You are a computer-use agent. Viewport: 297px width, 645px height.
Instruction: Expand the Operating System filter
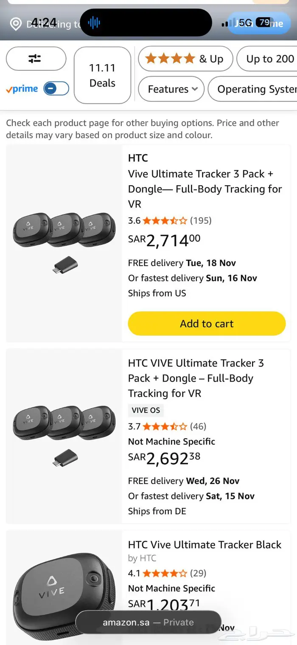(256, 89)
